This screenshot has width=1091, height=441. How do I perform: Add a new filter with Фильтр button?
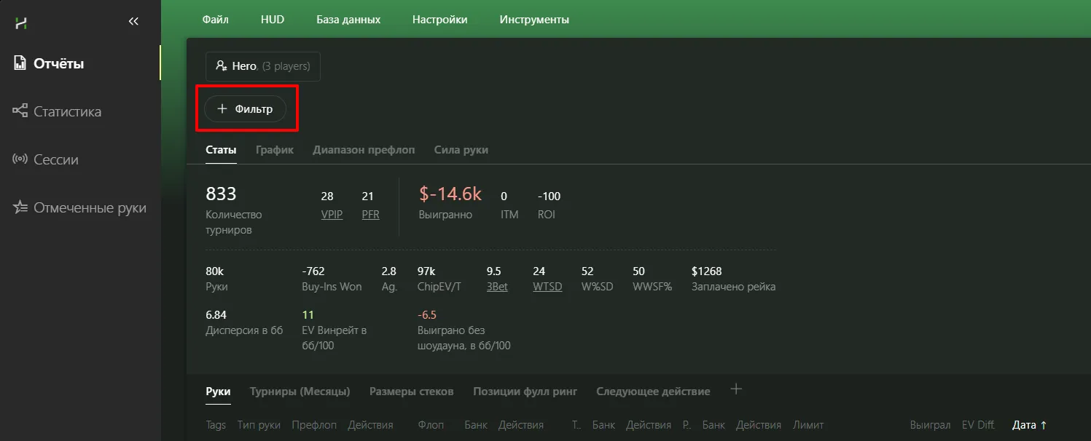tap(245, 109)
